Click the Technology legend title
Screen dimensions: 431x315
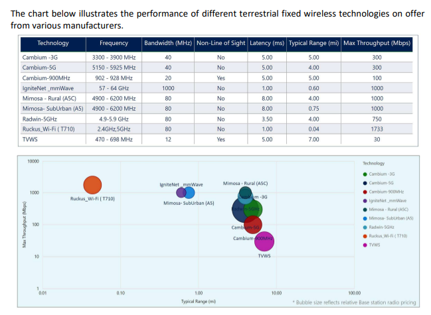(373, 163)
